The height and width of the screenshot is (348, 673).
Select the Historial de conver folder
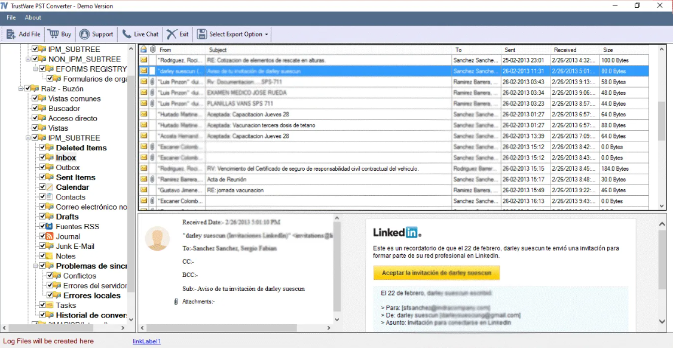[91, 315]
